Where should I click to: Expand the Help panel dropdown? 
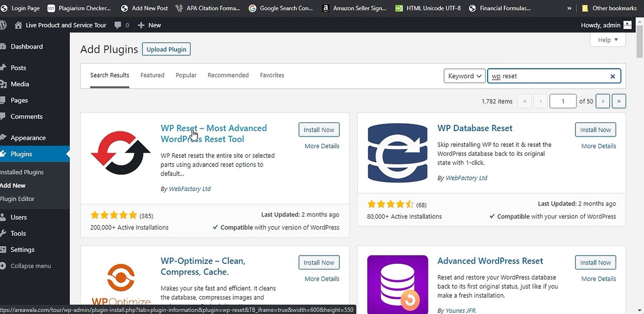tap(608, 40)
